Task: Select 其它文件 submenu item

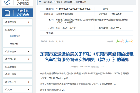Action: [x=14, y=44]
